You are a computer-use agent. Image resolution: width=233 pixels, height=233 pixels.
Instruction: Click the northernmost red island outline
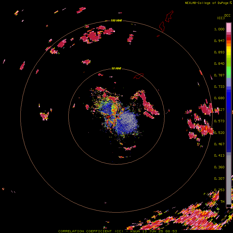(x=169, y=16)
